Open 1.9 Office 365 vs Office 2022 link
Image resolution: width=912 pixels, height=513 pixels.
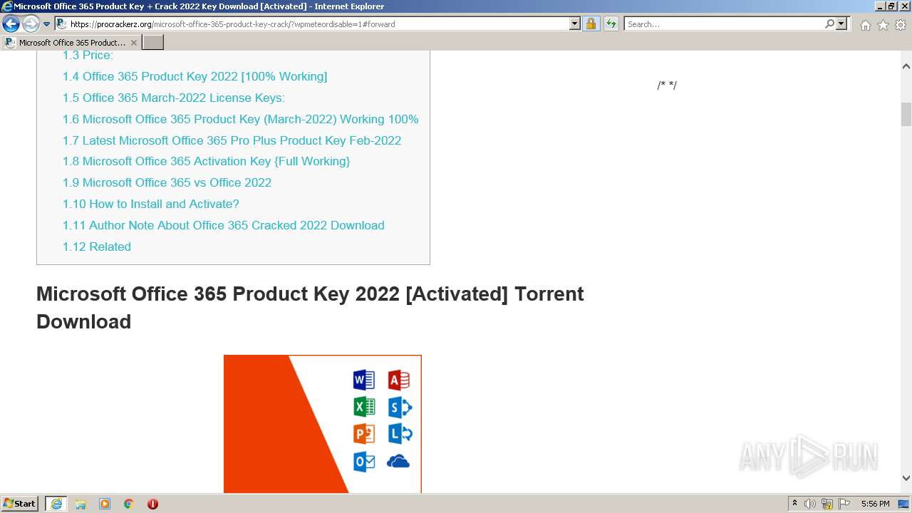click(x=167, y=182)
